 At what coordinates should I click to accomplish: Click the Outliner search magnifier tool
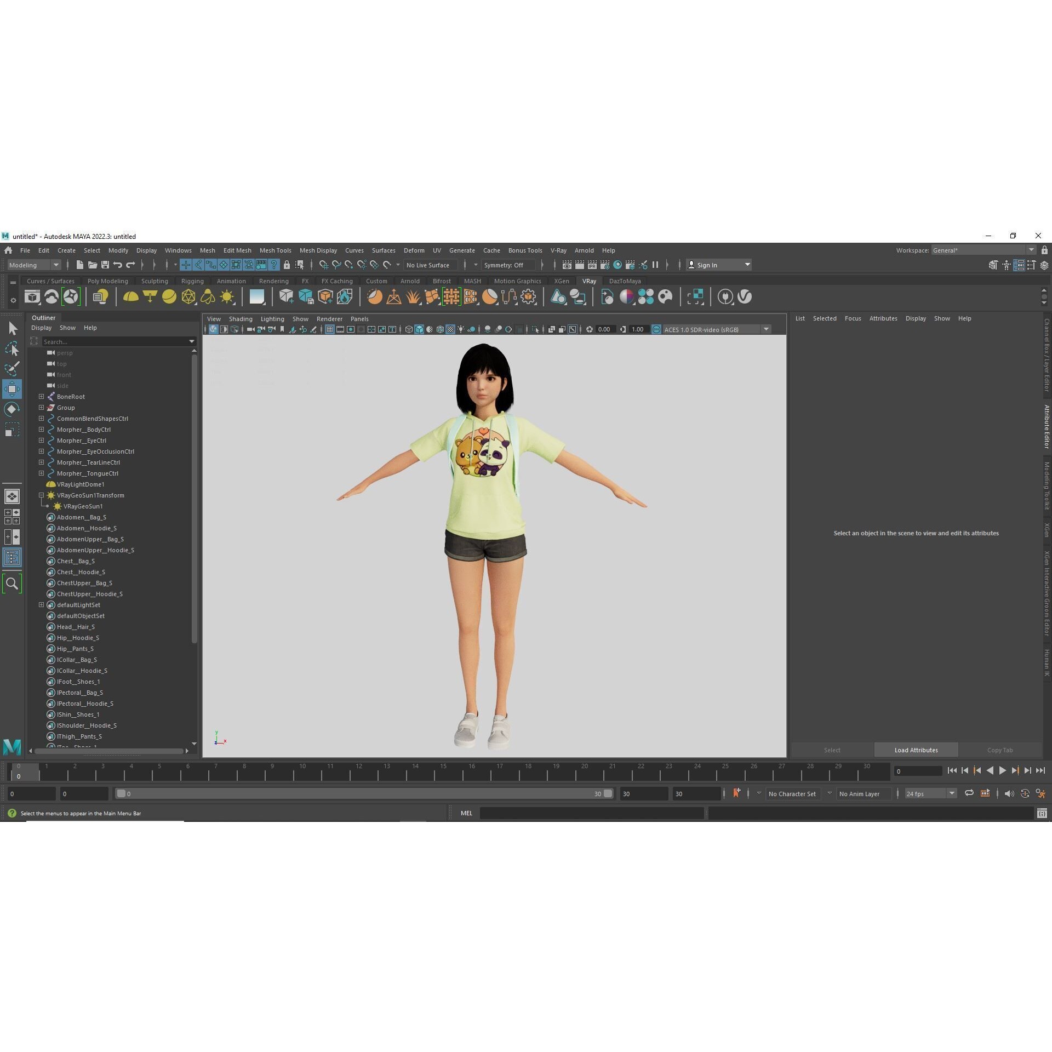(12, 584)
